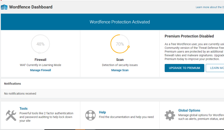Open the Global Options gear icon
This screenshot has width=224, height=130.
tap(170, 115)
